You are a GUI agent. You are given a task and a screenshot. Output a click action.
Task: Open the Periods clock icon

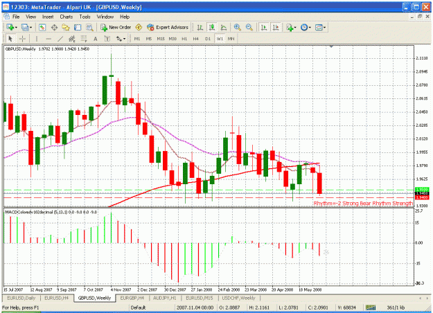tap(304, 27)
